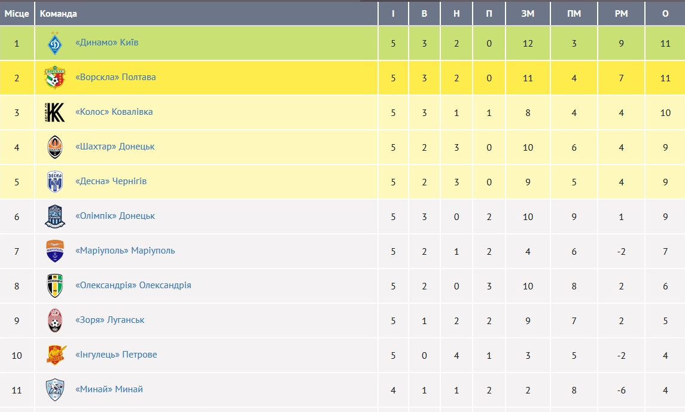Open the «Зоря» Луганськ team link
This screenshot has height=412, width=685.
tap(110, 321)
